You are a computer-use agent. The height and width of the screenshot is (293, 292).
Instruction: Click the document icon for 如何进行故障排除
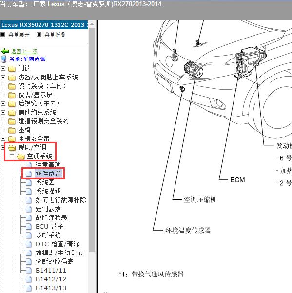click(x=29, y=200)
